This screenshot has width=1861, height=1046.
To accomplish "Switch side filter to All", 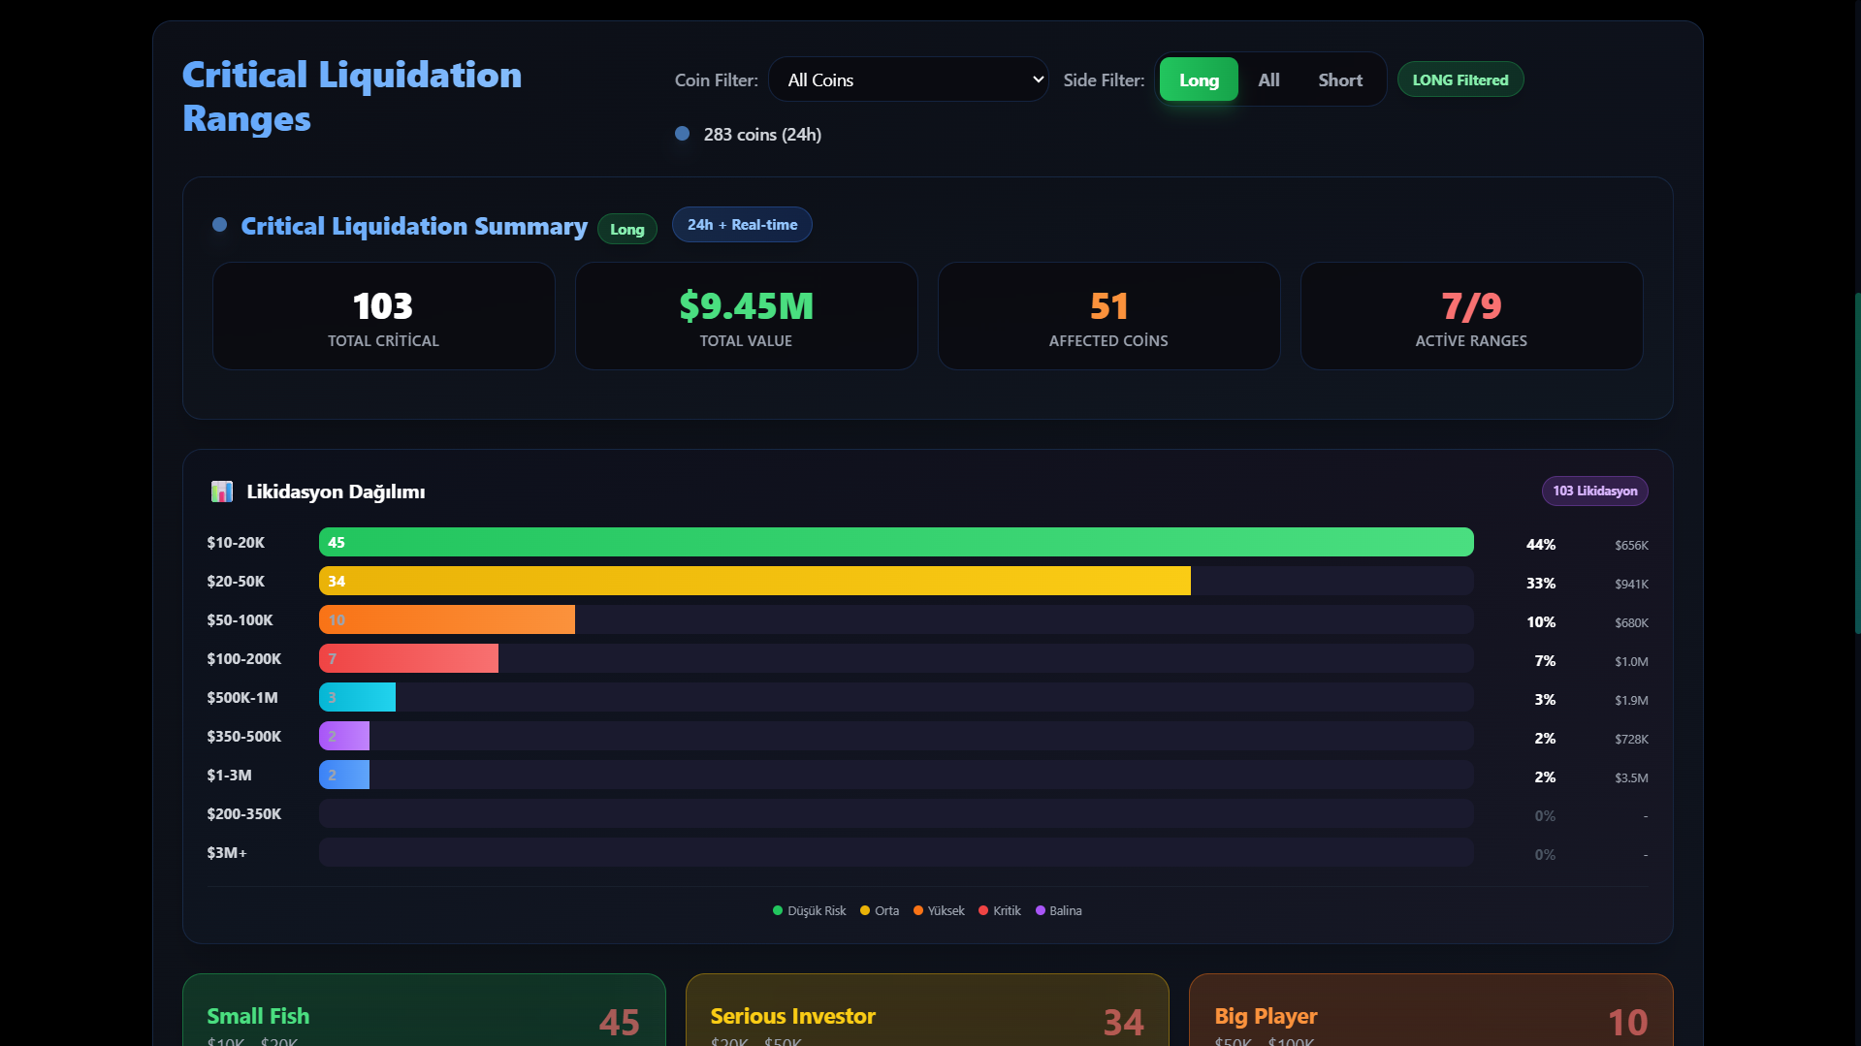I will pos(1268,79).
